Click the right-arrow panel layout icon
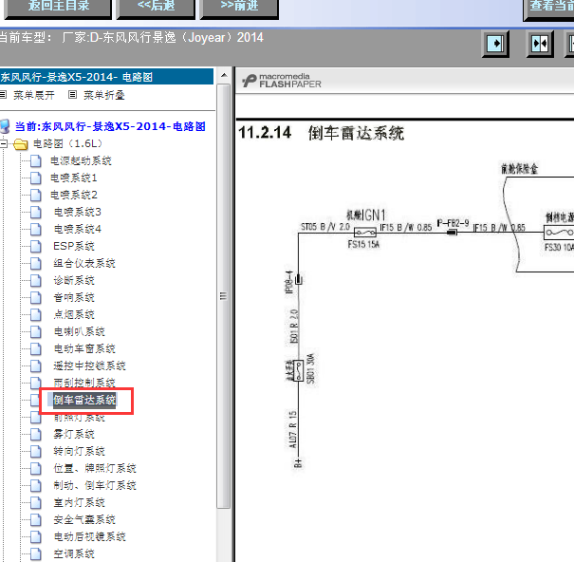574x562 pixels. pyautogui.click(x=495, y=44)
